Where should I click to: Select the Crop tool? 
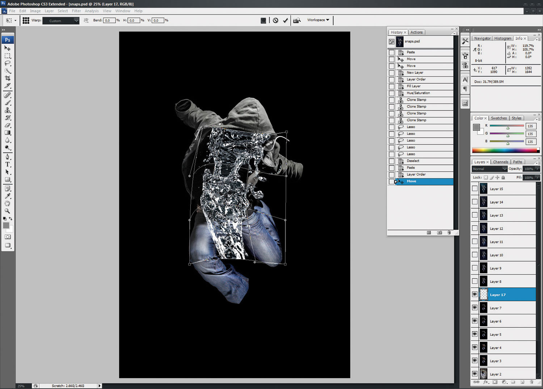click(x=7, y=78)
